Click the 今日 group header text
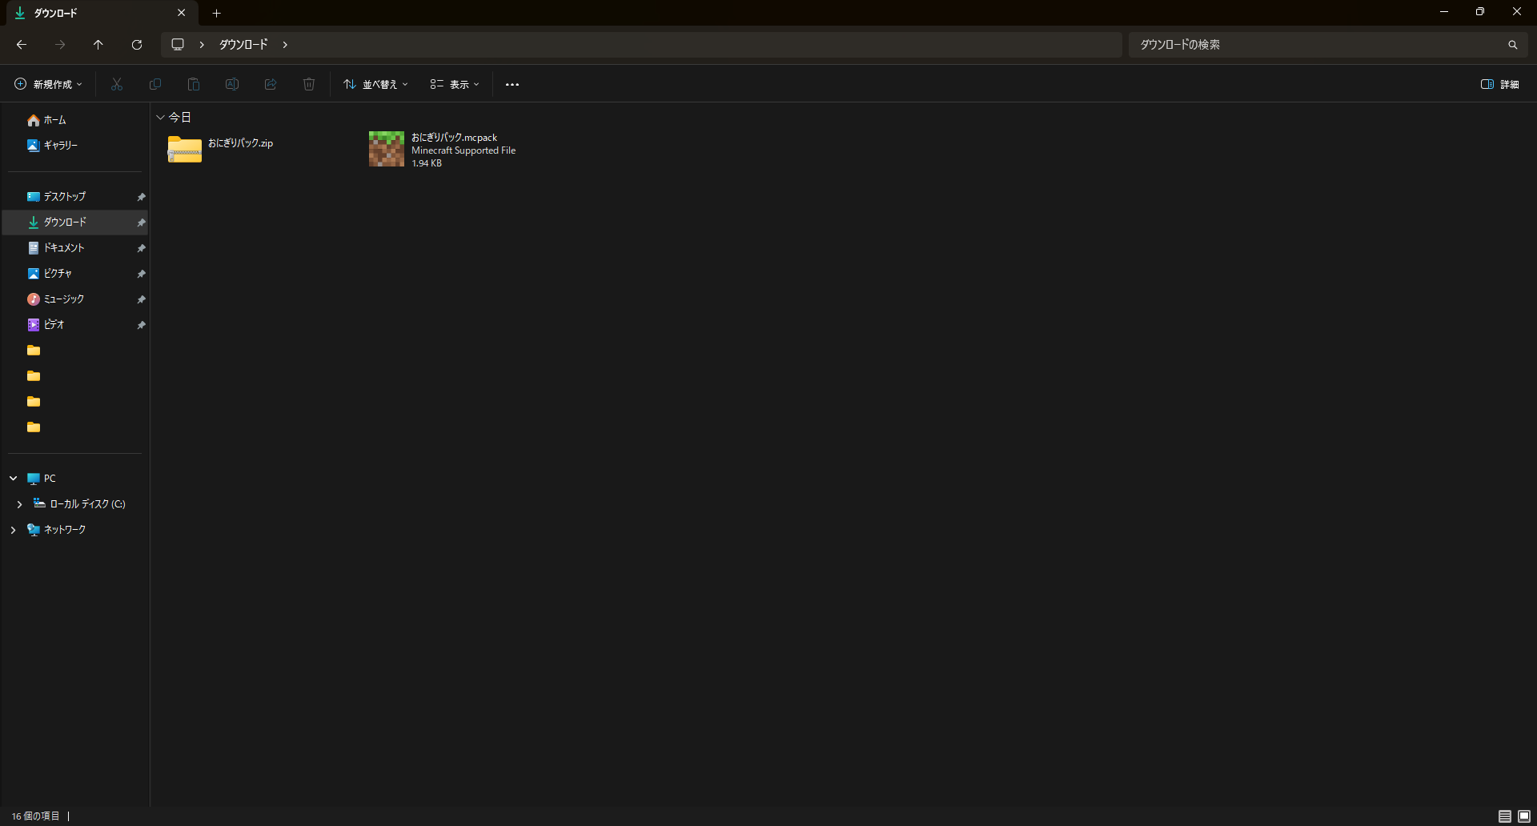Viewport: 1537px width, 826px height. [x=179, y=118]
